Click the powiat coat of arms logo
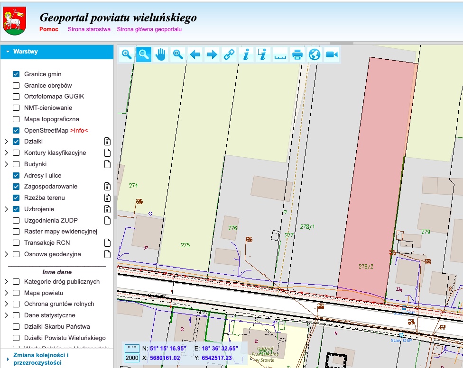Viewport: 463px width, 368px height. (14, 21)
